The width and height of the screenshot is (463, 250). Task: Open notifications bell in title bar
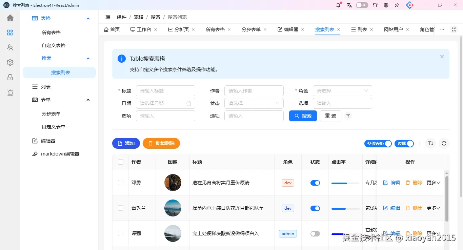click(x=338, y=5)
